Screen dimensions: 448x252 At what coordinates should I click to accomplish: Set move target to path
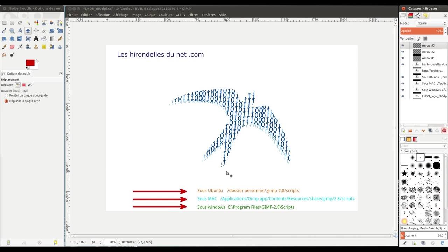click(x=30, y=85)
